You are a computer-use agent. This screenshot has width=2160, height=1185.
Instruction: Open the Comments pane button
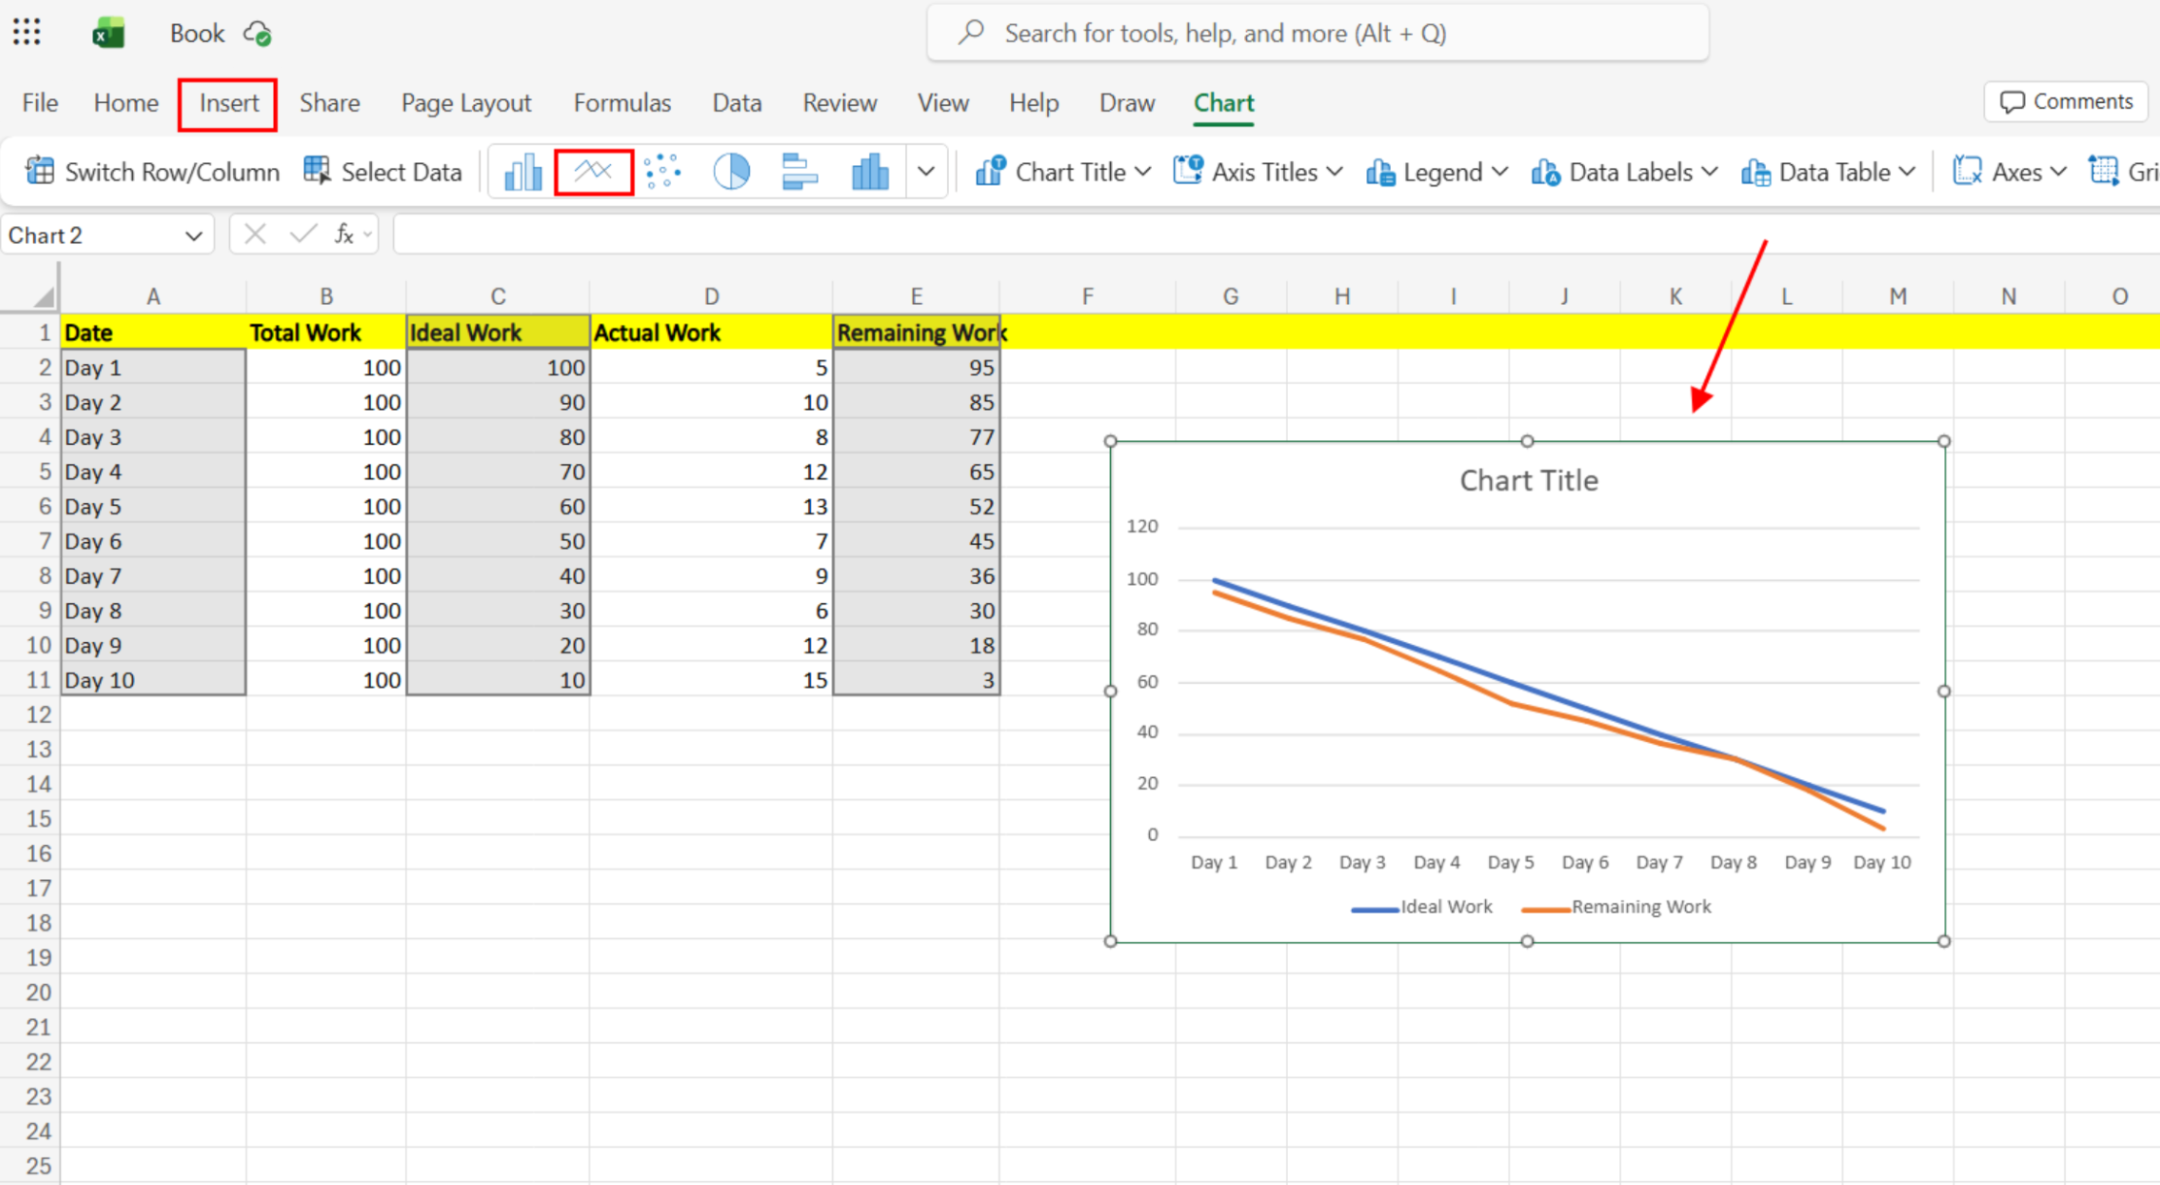2066,101
